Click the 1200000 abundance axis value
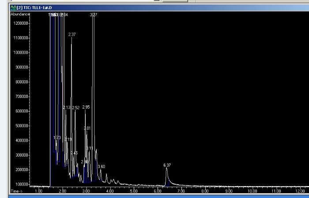This screenshot has width=309, height=198. click(21, 23)
